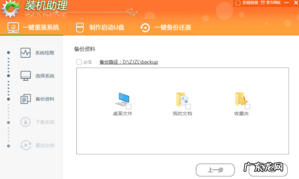Click the 在线咨询 QQ penguin icon
The width and height of the screenshot is (299, 179).
238,3
